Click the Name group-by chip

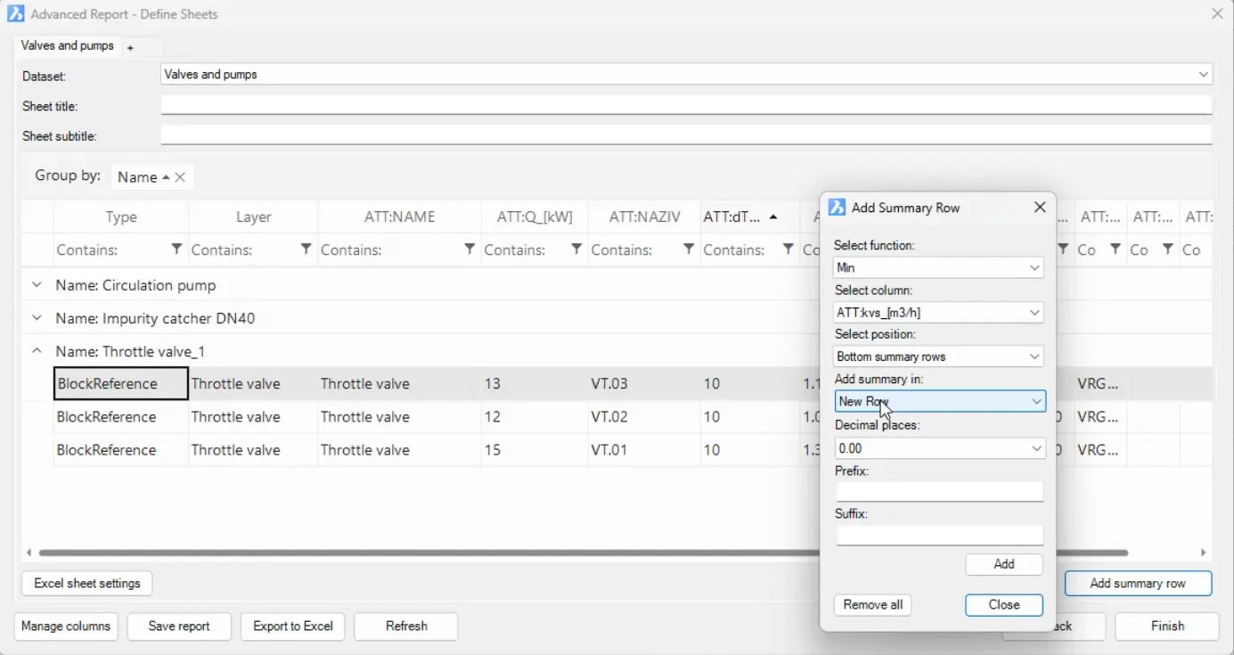pos(151,177)
